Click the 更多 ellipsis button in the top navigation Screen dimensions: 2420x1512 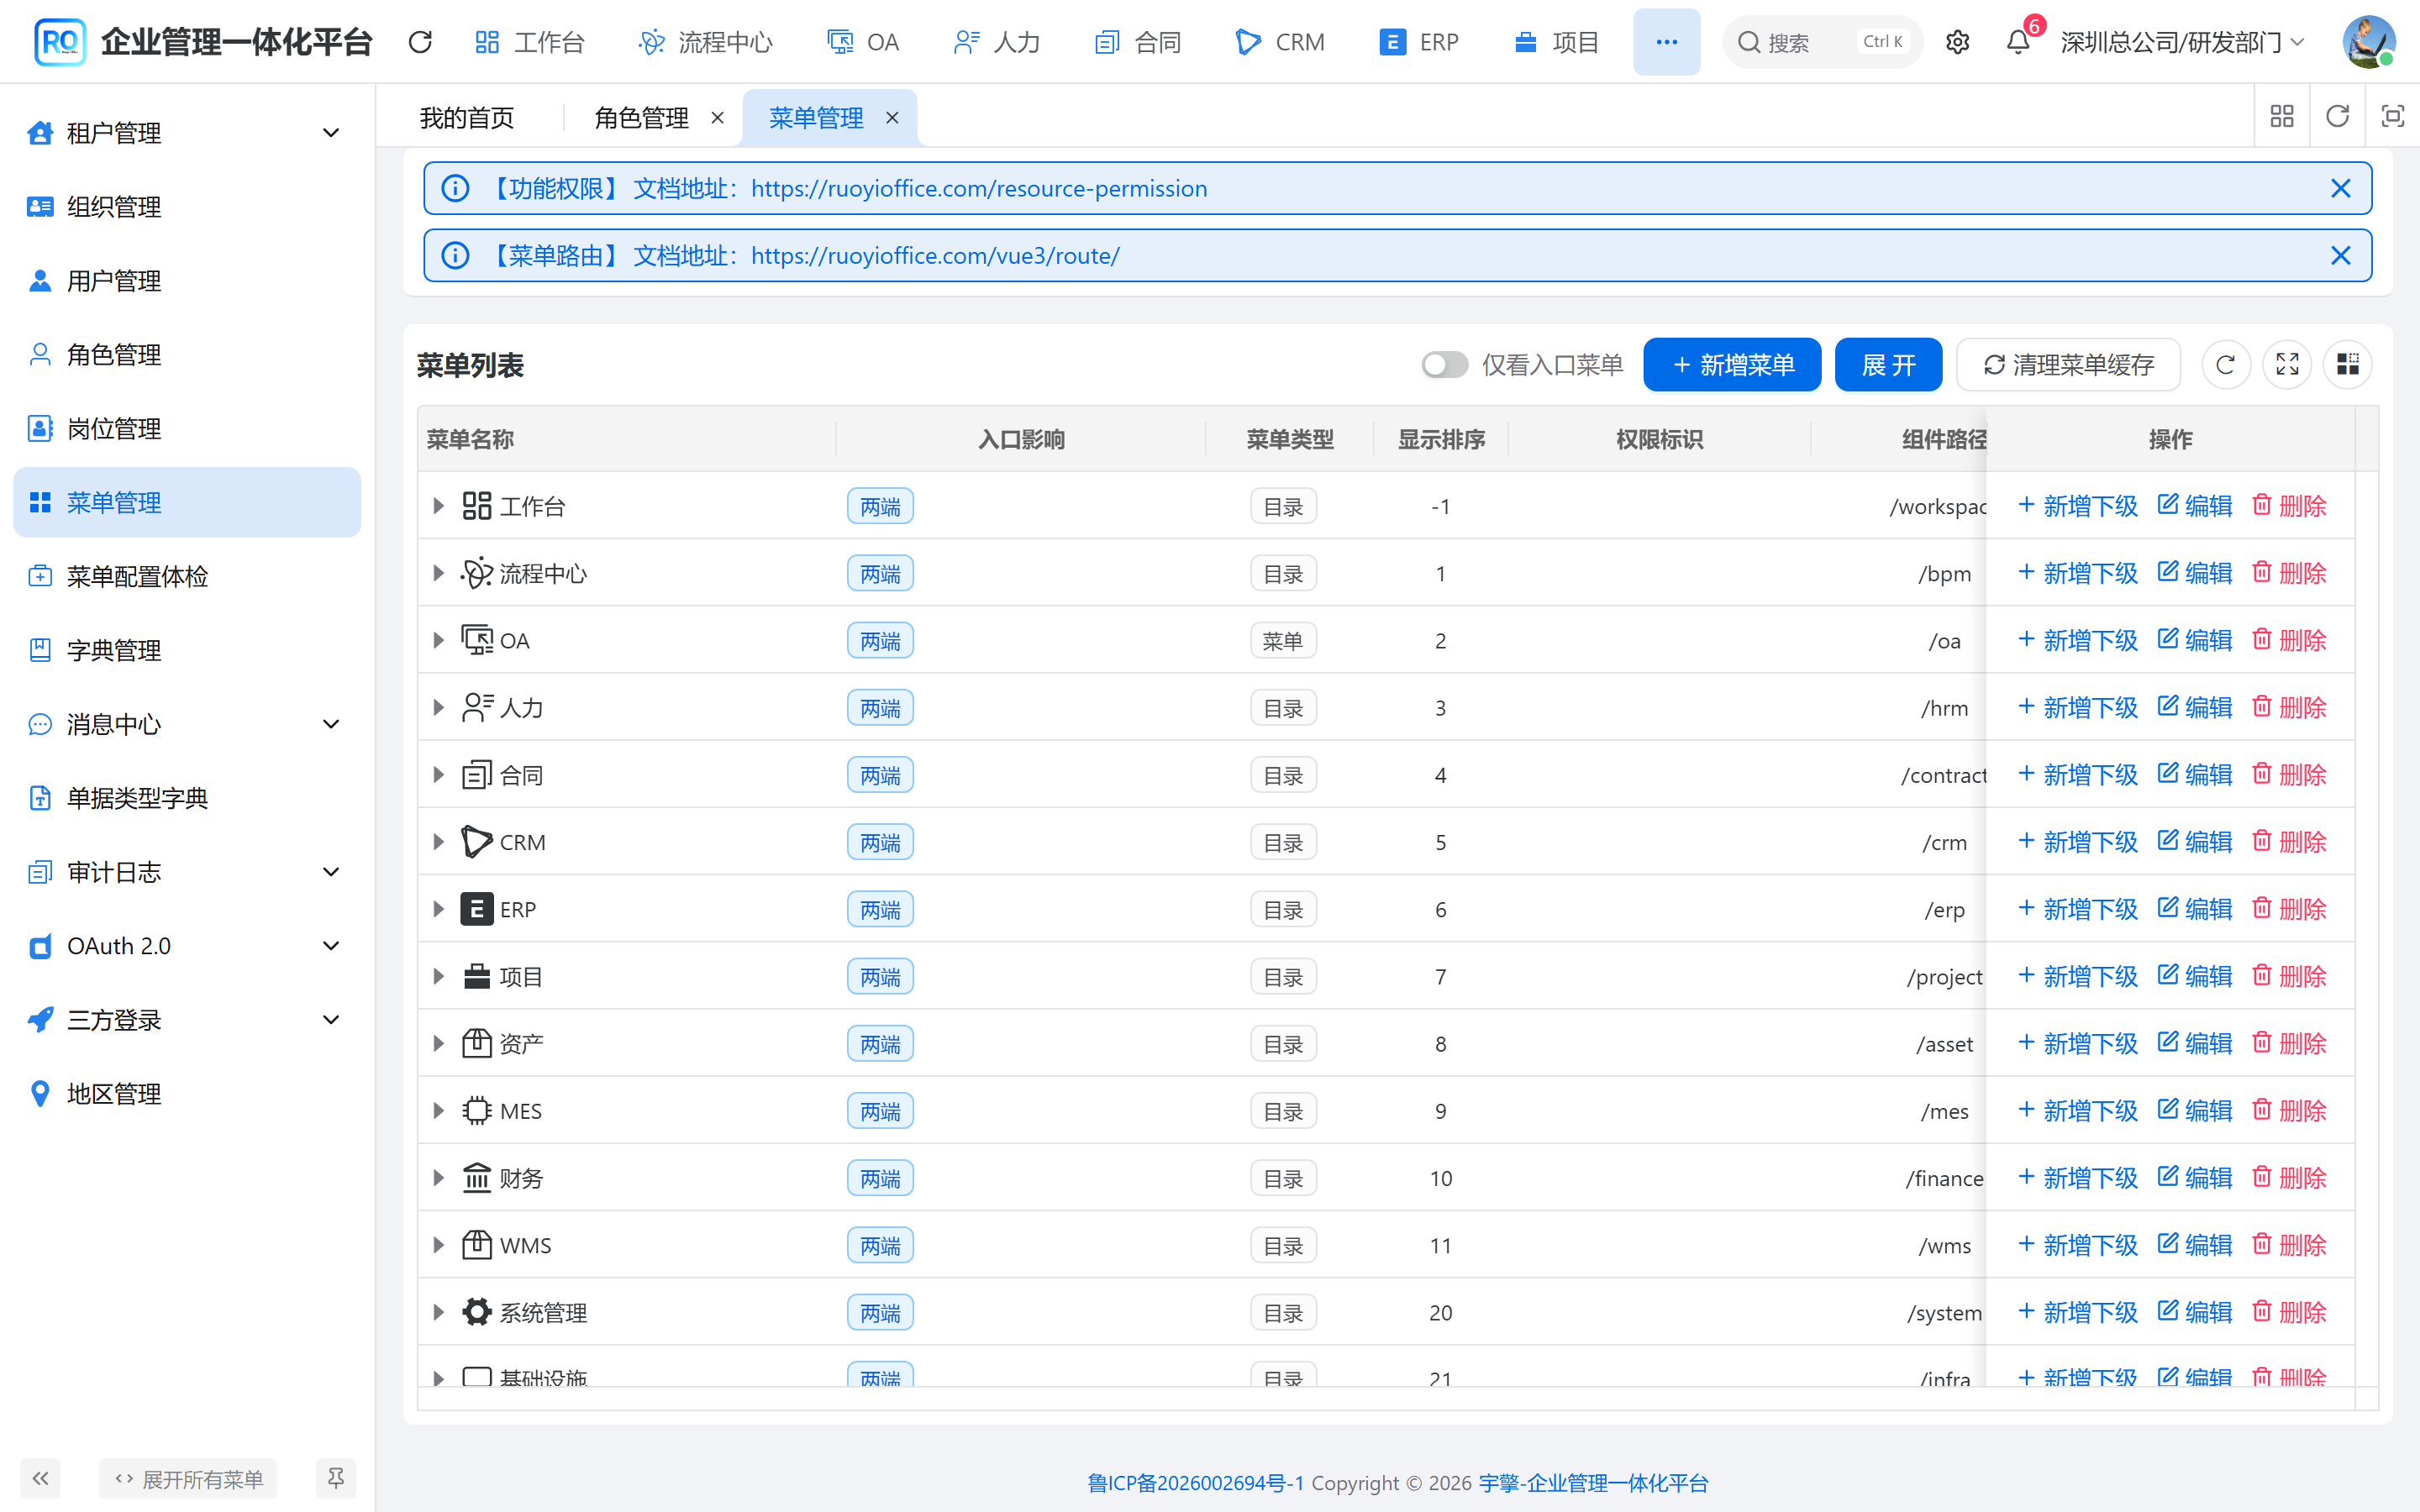click(1666, 42)
